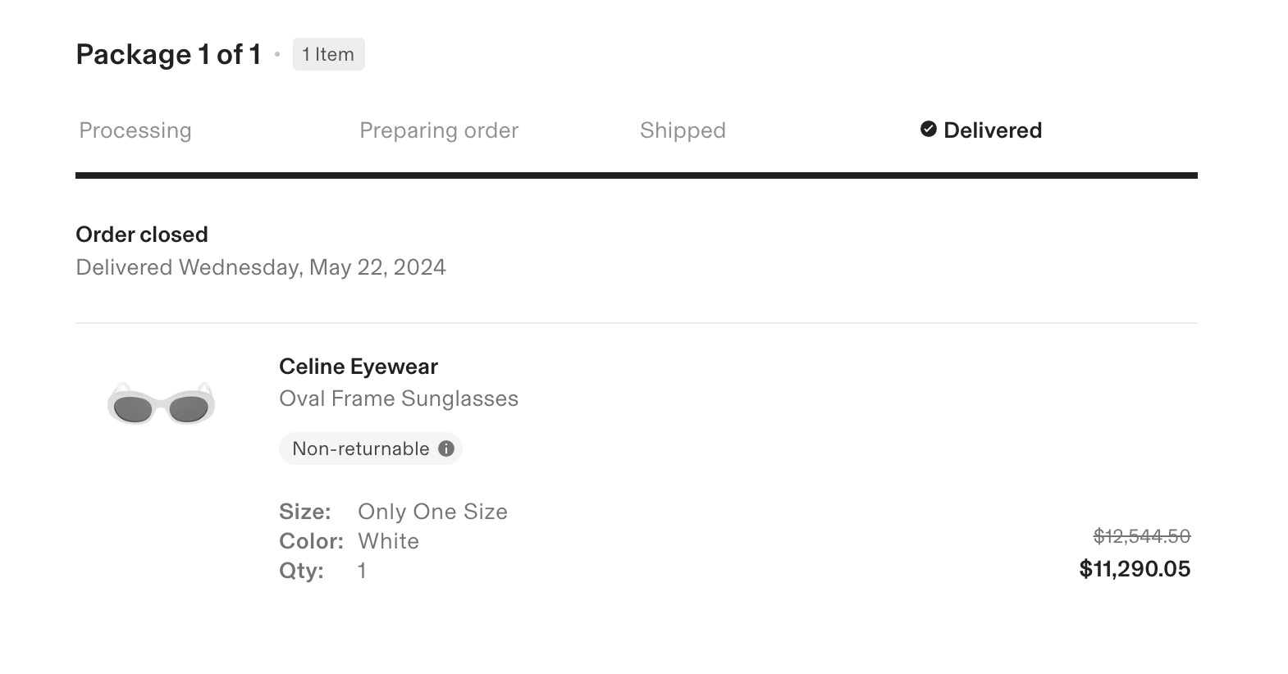Image resolution: width=1288 pixels, height=674 pixels.
Task: Select the Shipped status step
Action: click(683, 130)
